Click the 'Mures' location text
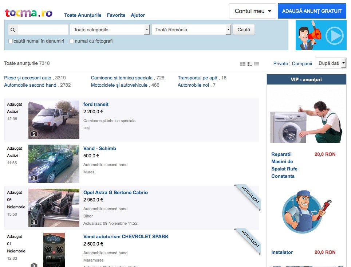 tap(89, 172)
